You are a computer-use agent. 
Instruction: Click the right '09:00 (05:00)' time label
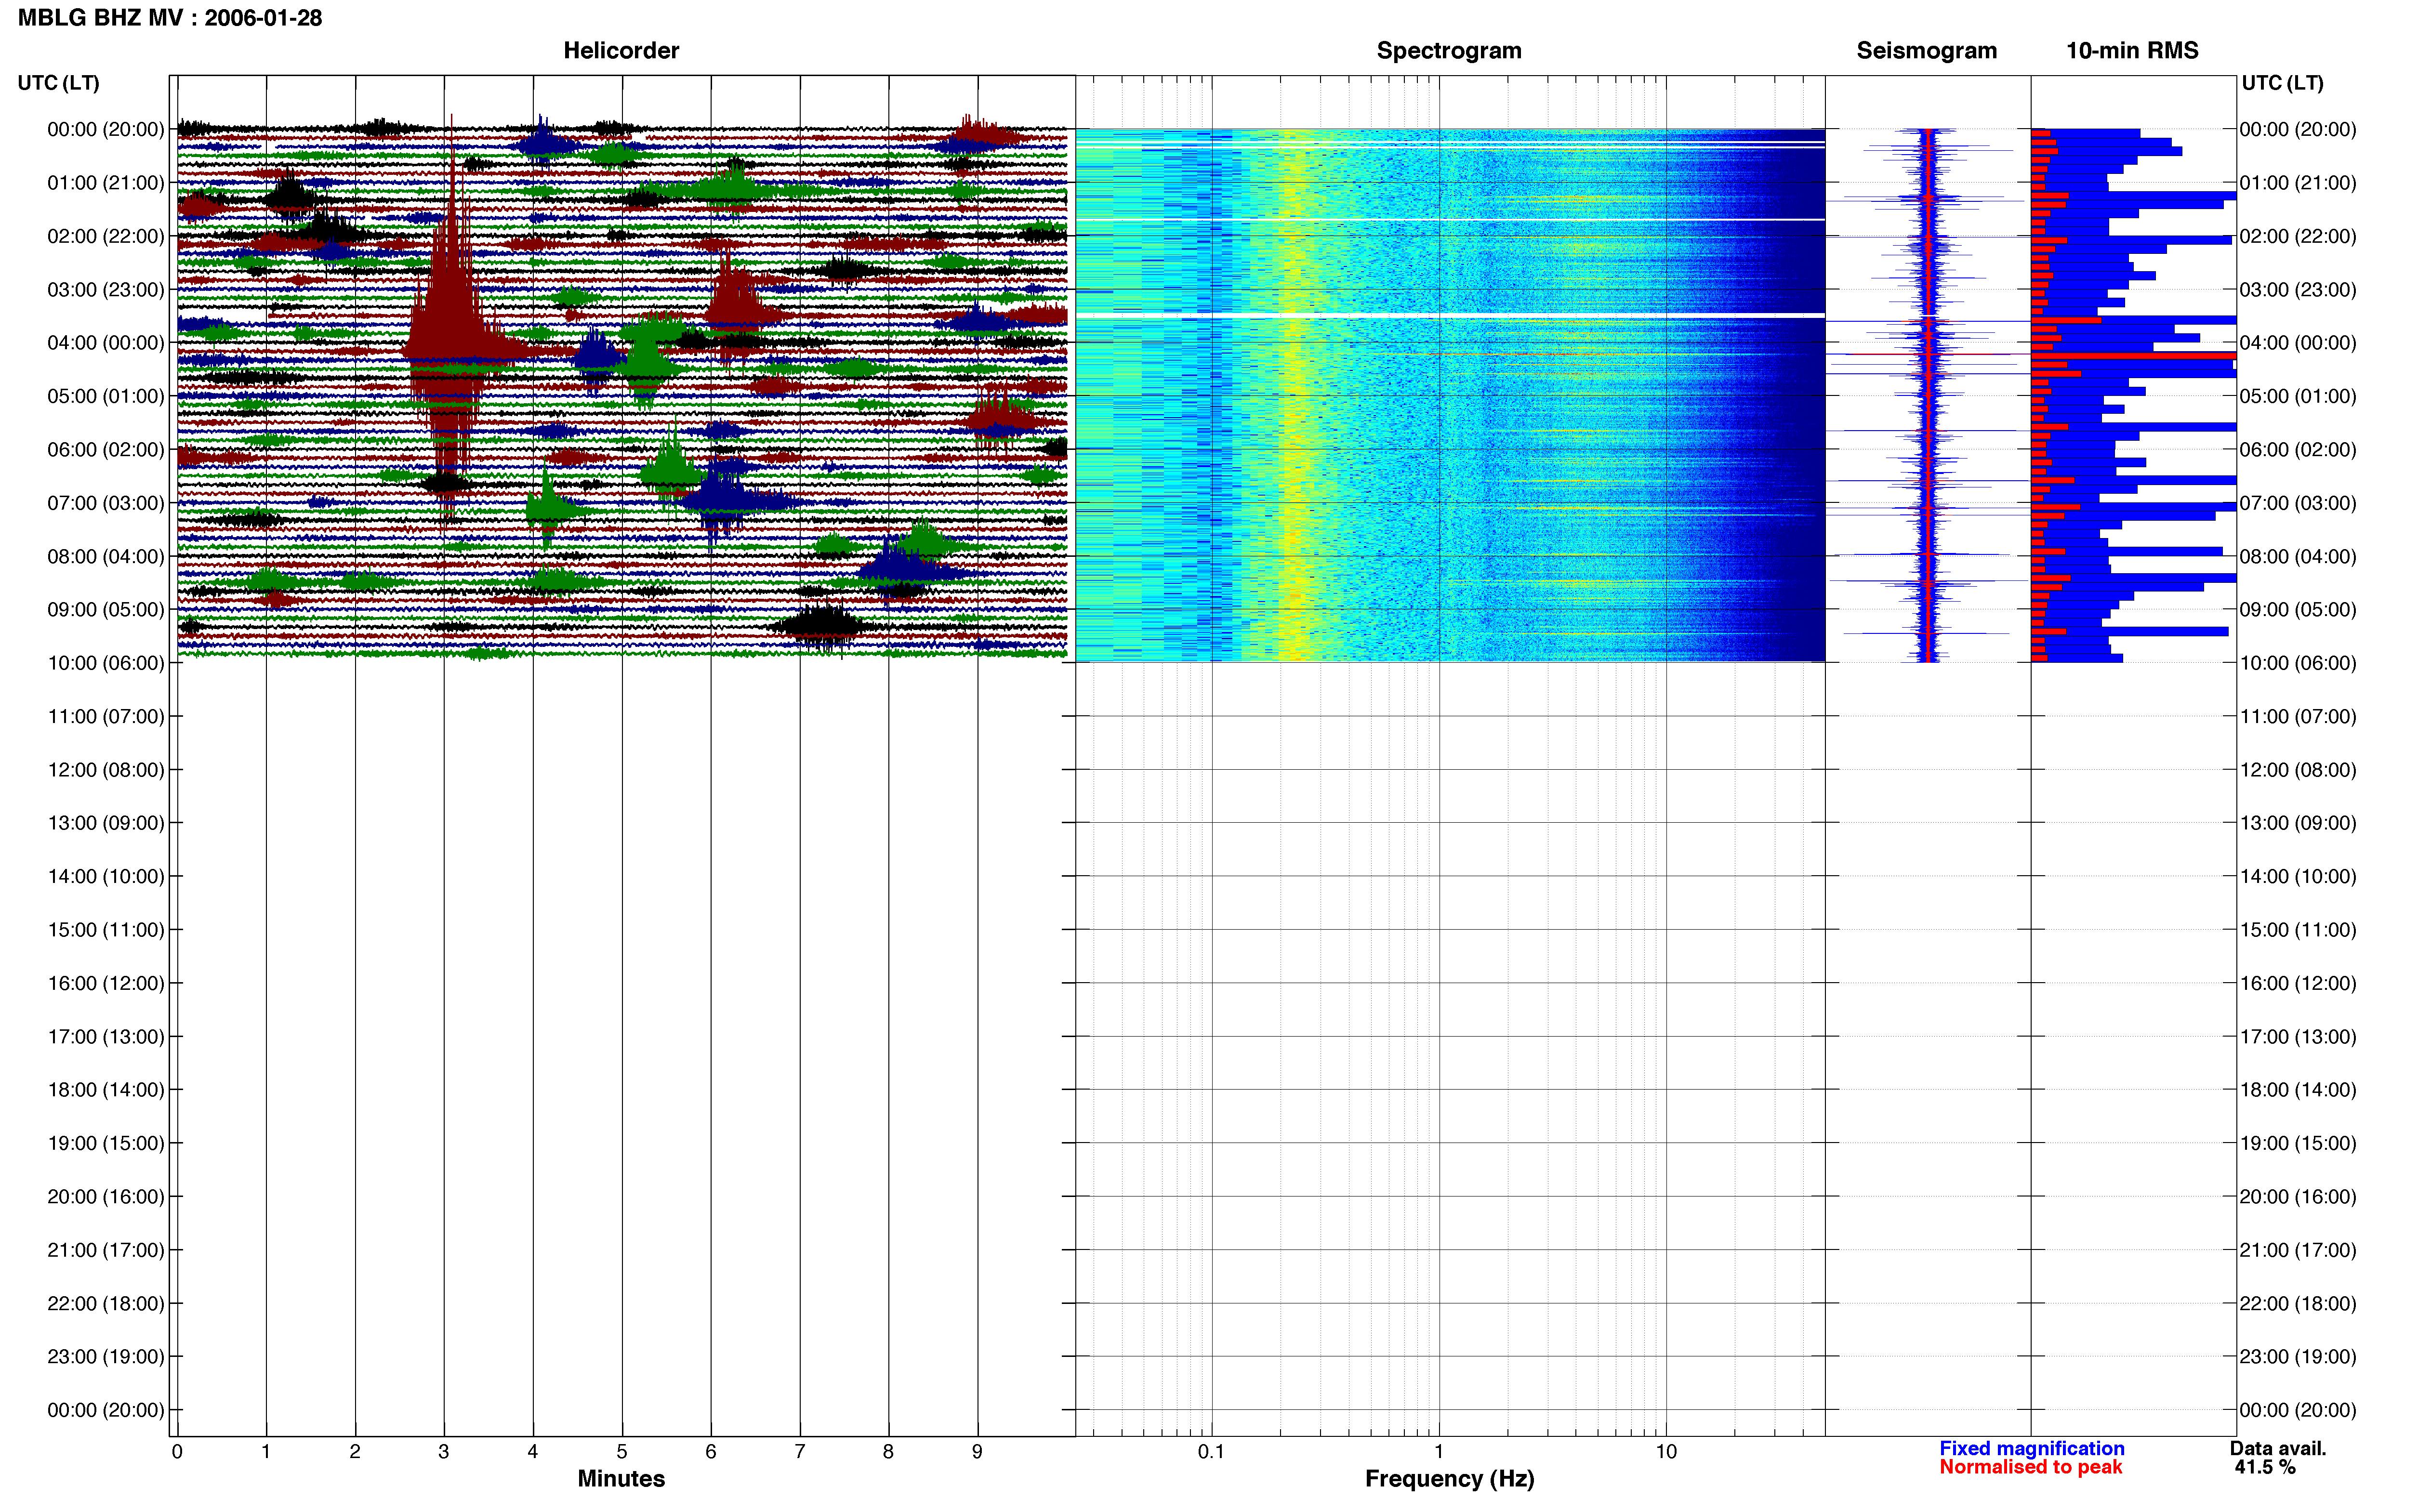pyautogui.click(x=2298, y=610)
